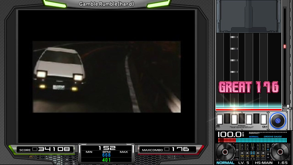Image resolution: width=293 pixels, height=165 pixels.
Task: Click the 'LV. 5' level indicator
Action: click(244, 163)
